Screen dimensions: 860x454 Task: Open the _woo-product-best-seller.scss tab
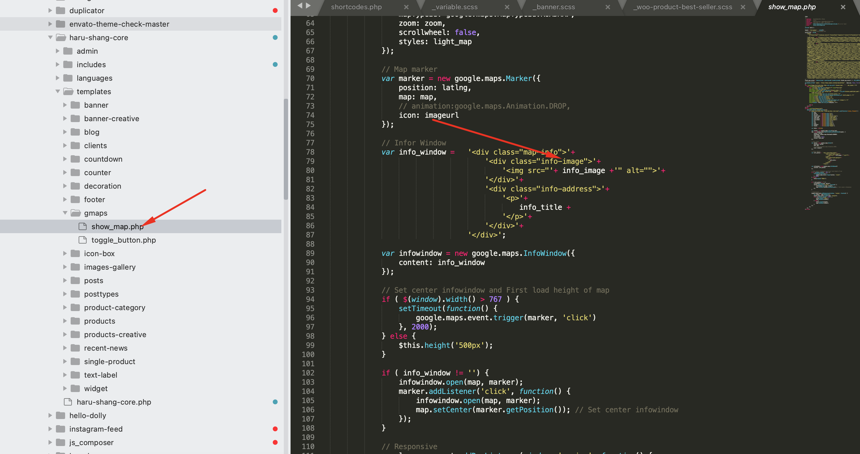682,7
